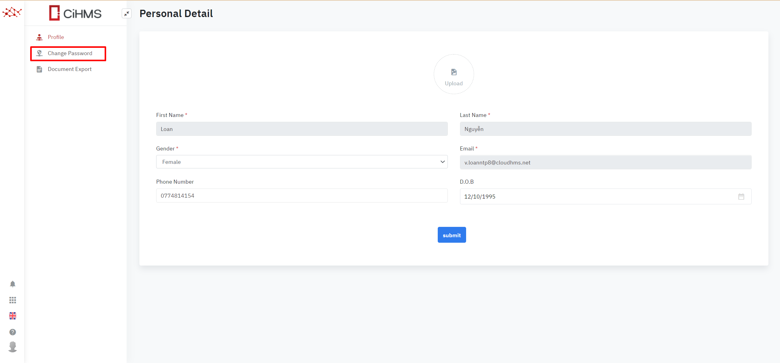Go to Change Password
Viewport: 780px width, 363px height.
pos(70,53)
